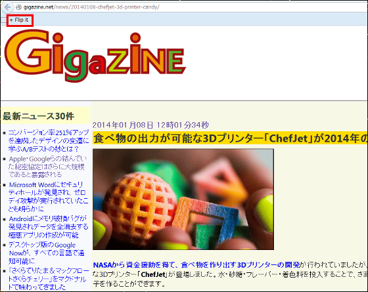Open the Apple・Google秘密協定 news link

click(47, 167)
